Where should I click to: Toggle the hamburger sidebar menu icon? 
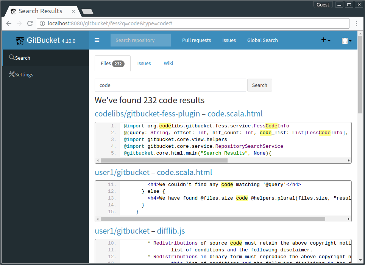[97, 40]
